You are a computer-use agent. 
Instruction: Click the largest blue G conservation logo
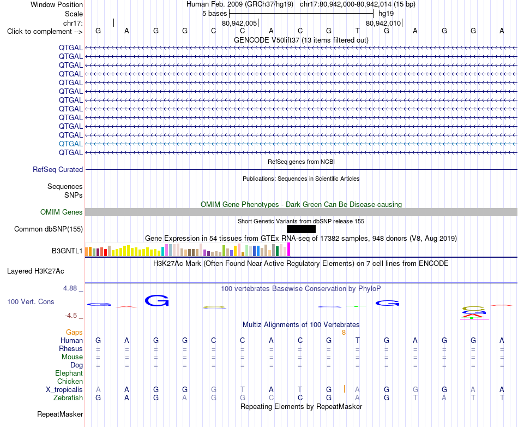click(x=156, y=301)
